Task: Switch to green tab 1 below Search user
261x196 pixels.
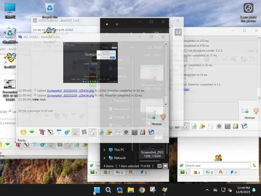Action: click(x=184, y=172)
